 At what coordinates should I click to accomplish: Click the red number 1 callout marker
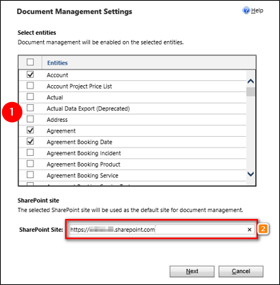pos(12,112)
